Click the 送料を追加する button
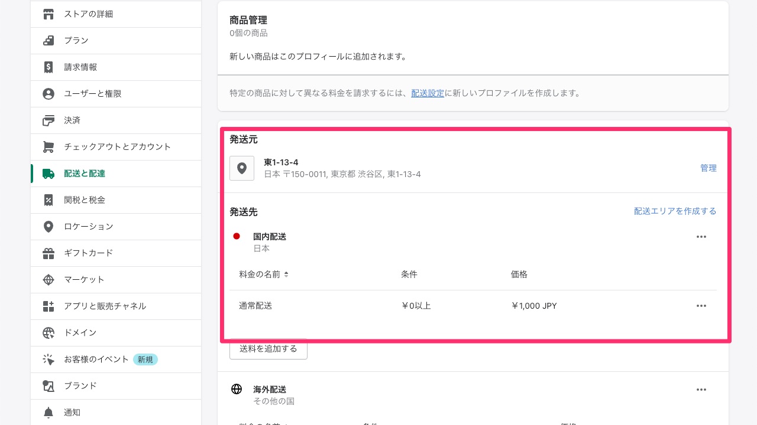The height and width of the screenshot is (425, 757). [x=268, y=349]
